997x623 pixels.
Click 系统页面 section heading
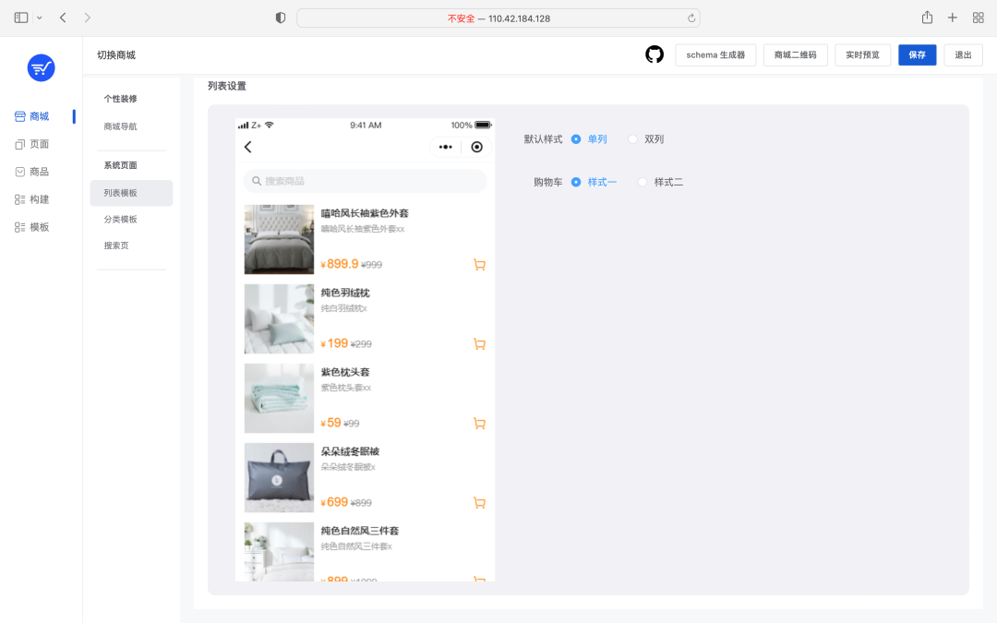(120, 165)
